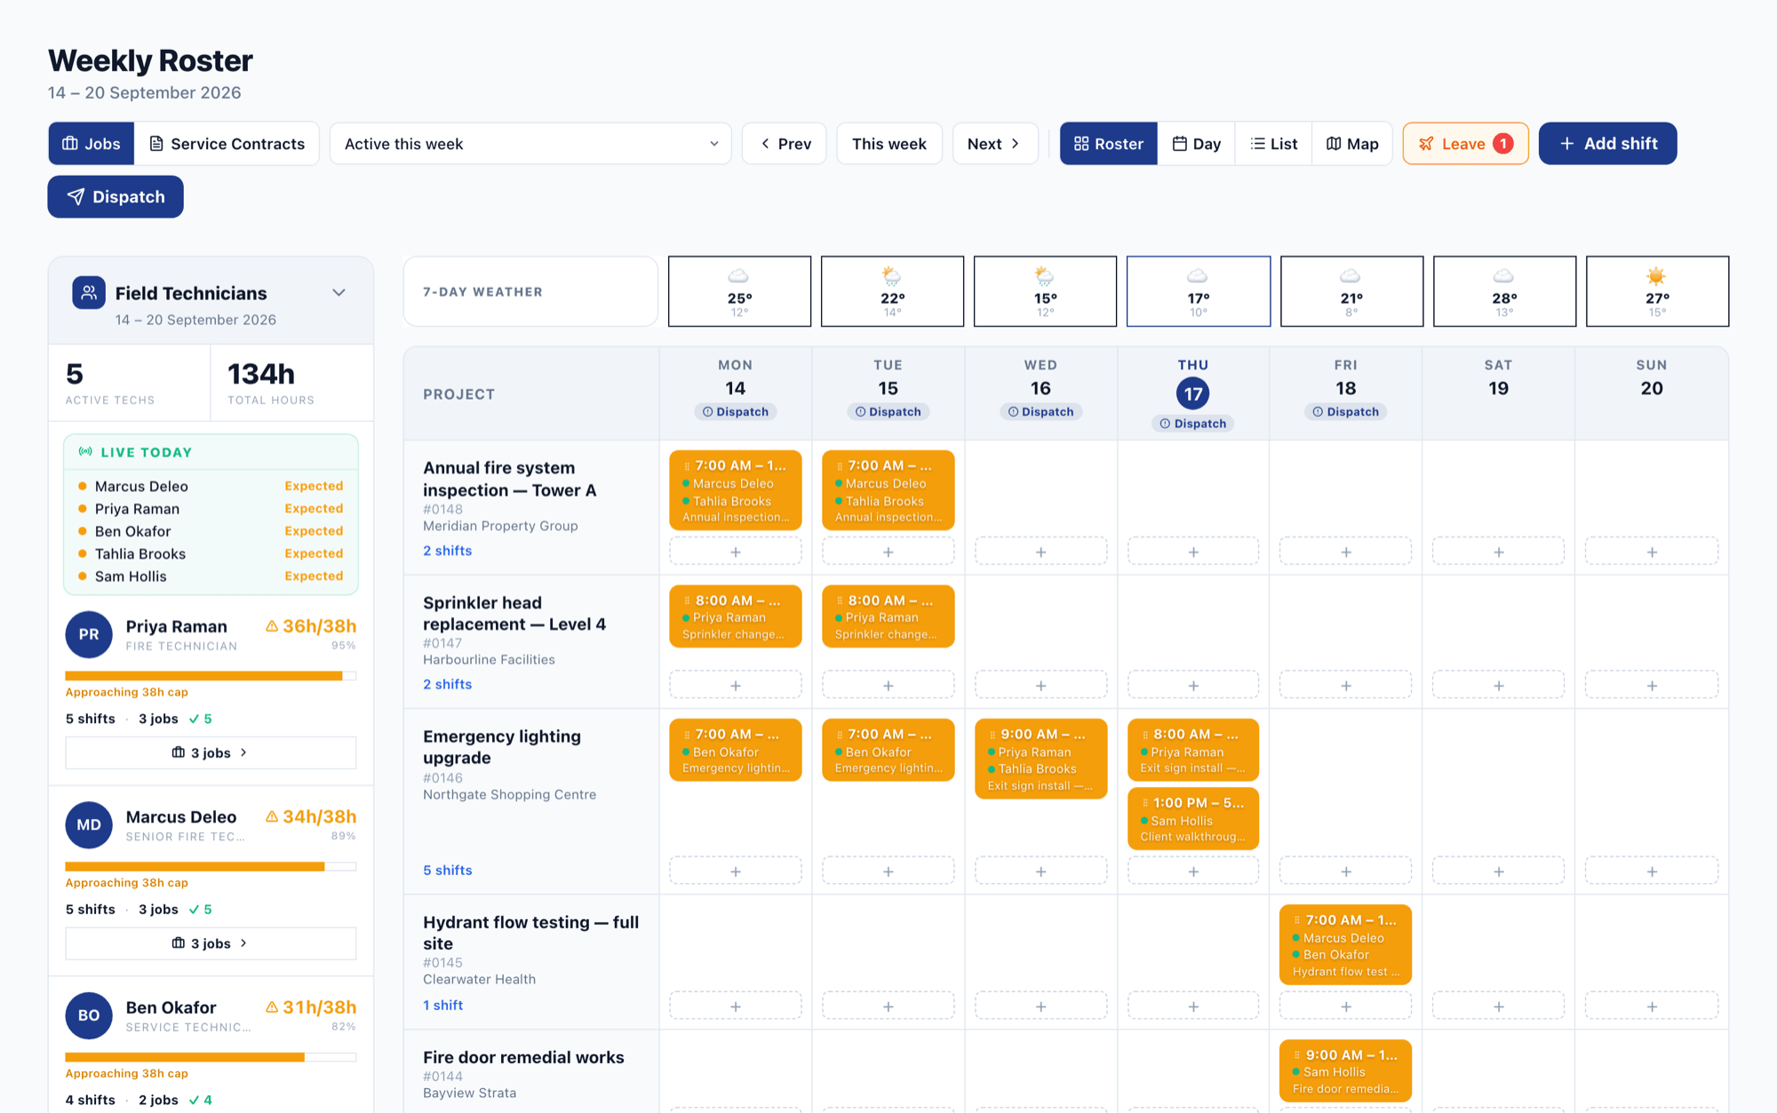The width and height of the screenshot is (1777, 1113).
Task: Open the Service Contracts tab
Action: point(227,144)
